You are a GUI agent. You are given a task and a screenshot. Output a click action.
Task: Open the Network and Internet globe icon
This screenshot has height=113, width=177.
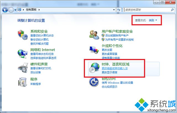coord(23,54)
